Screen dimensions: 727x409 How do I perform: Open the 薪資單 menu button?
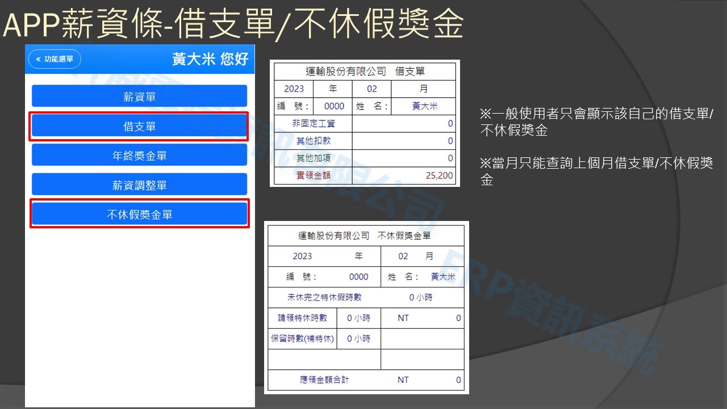139,97
